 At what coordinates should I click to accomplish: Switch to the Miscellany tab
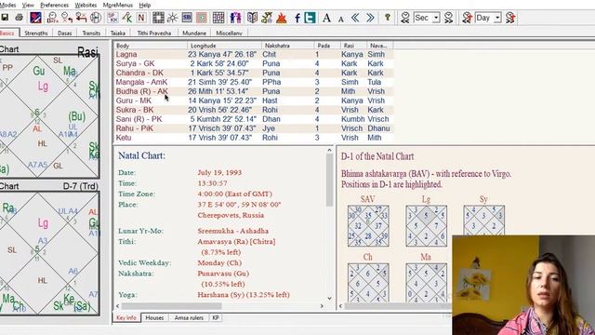click(229, 33)
